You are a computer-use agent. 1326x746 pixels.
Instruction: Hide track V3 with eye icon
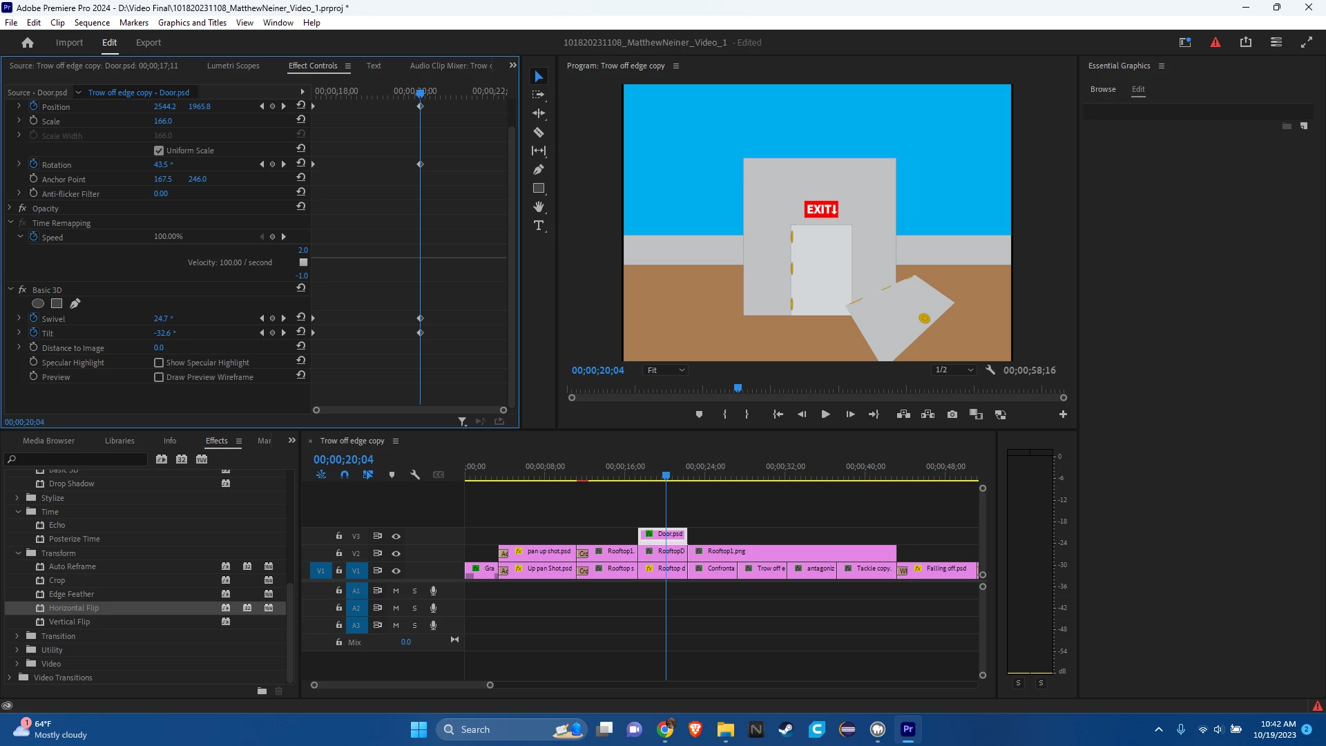[396, 536]
